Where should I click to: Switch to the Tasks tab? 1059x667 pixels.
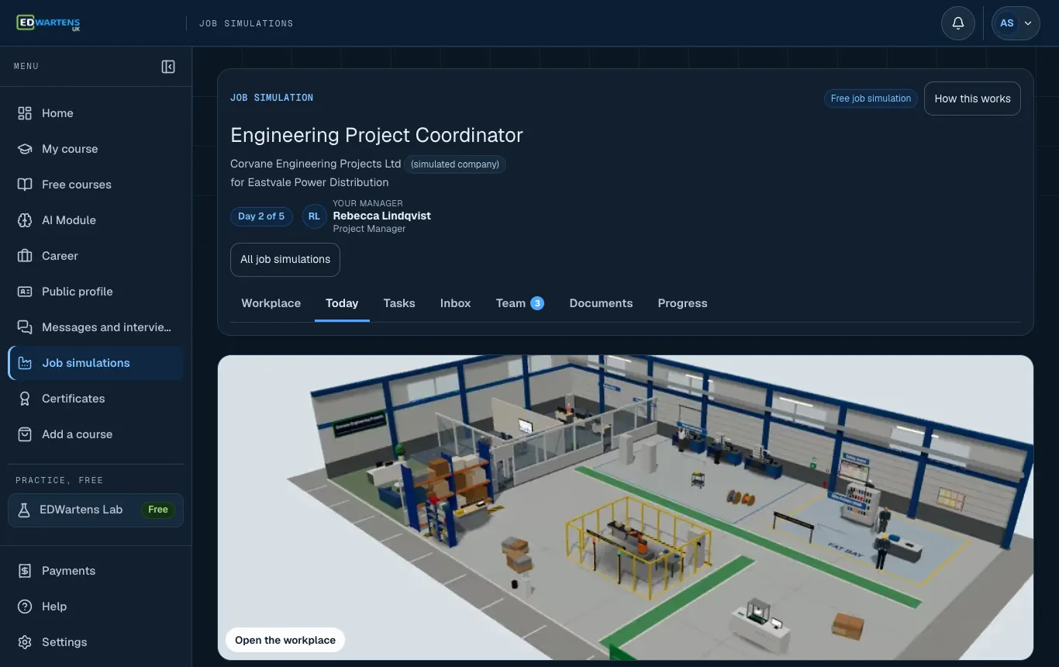tap(399, 303)
